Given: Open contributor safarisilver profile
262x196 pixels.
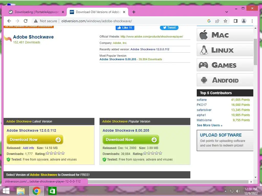Looking at the screenshot, I should (x=204, y=110).
